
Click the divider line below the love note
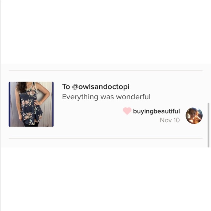105,138
